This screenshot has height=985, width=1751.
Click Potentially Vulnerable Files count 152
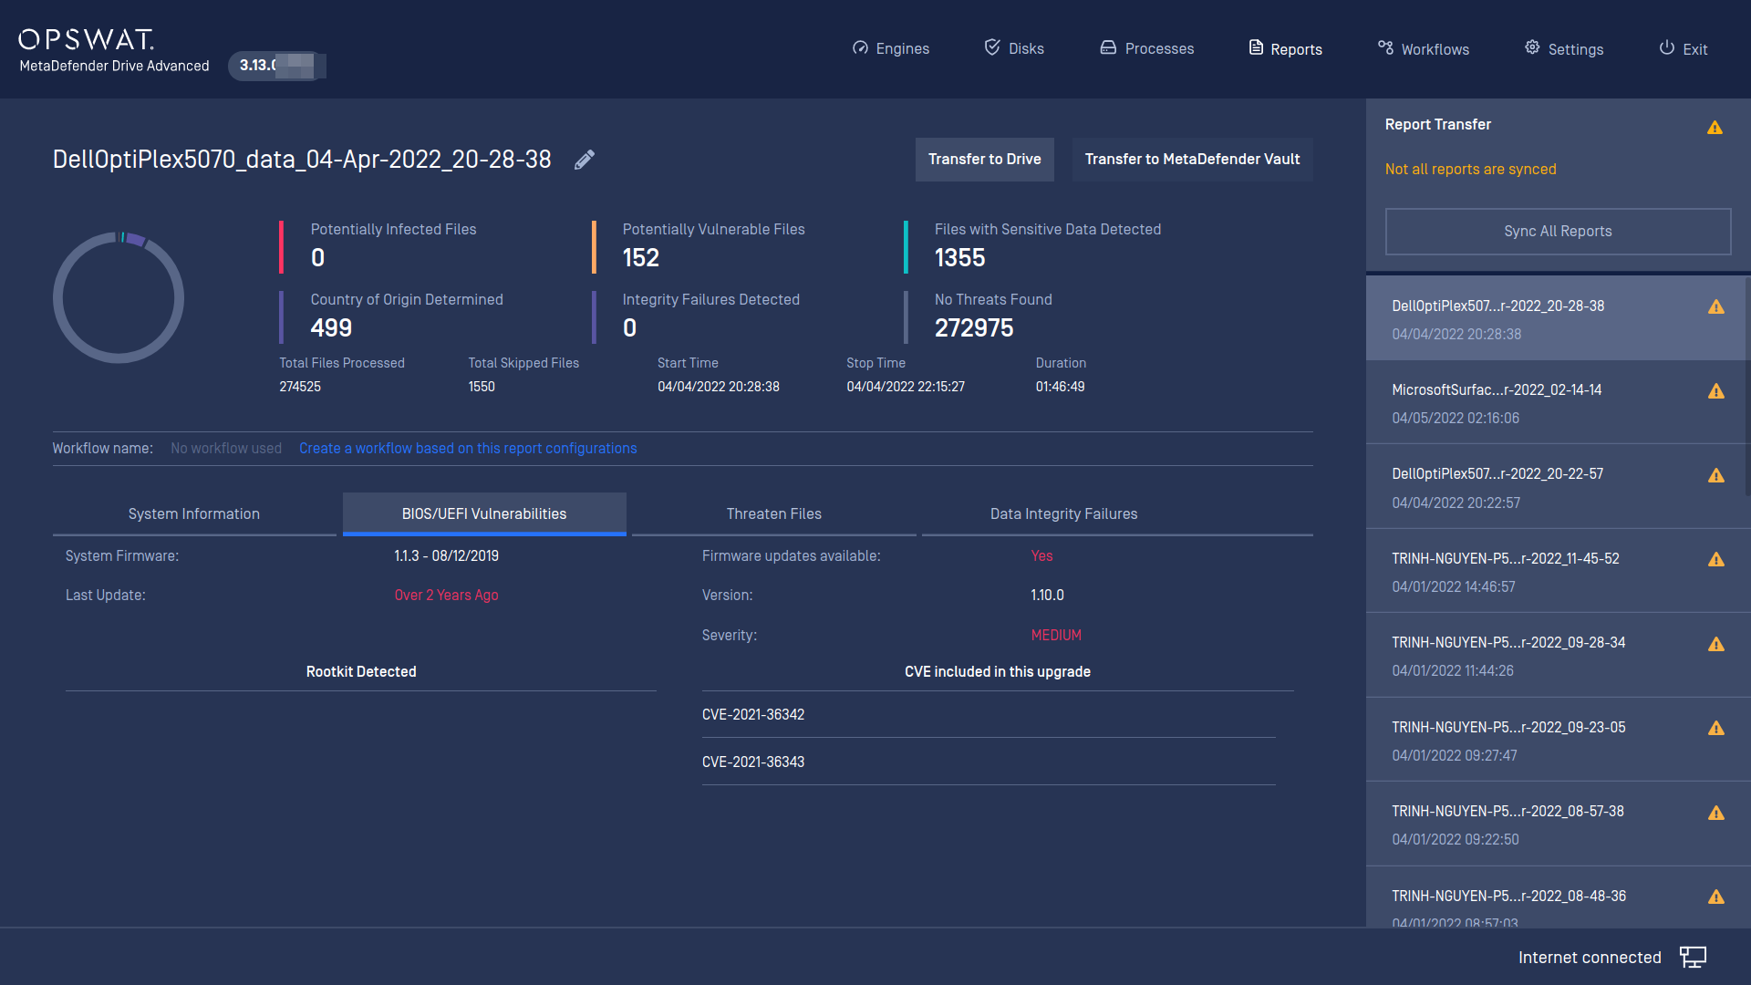641,258
